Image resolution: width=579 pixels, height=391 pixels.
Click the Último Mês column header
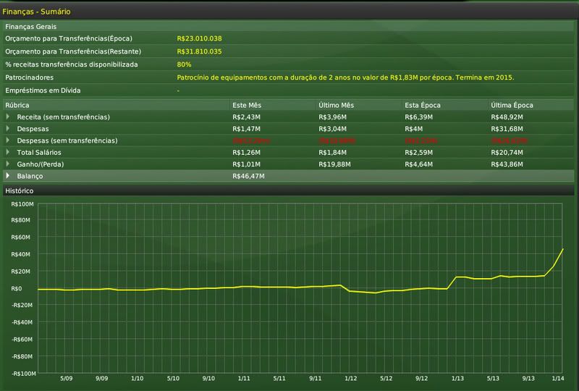[335, 105]
